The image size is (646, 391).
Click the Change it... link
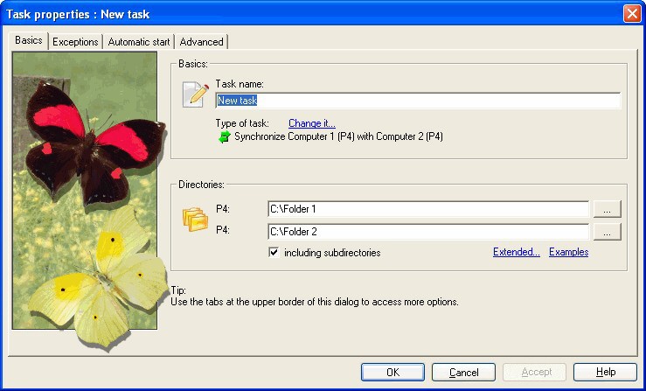coord(312,123)
